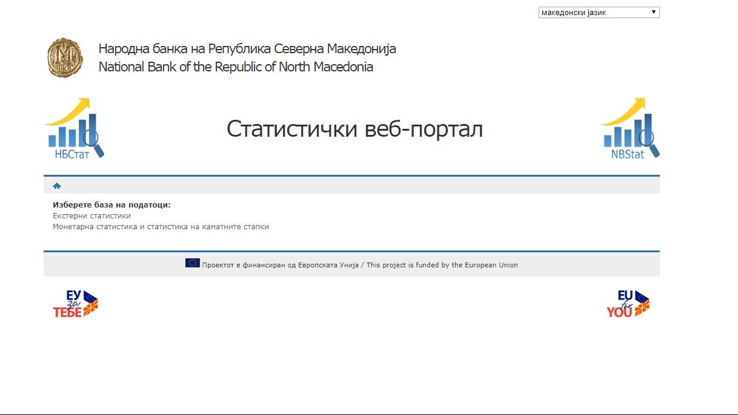738x415 pixels.
Task: Go to home via the house icon
Action: (x=57, y=186)
